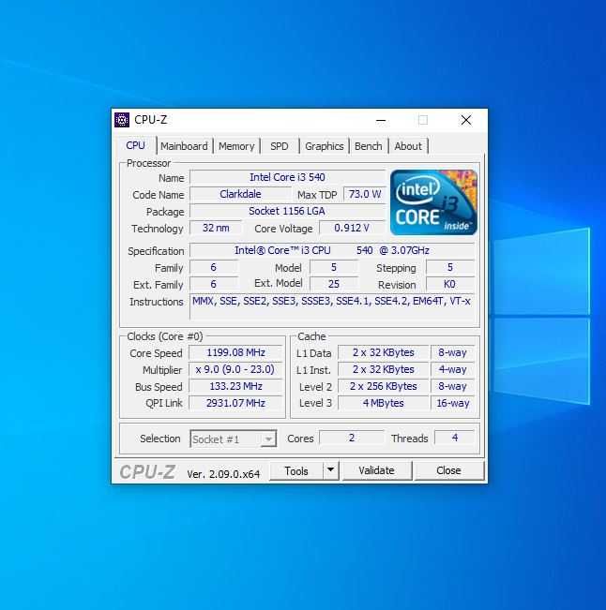Click the L1 Inst. associativity '4-way'
606x610 pixels.
(x=452, y=369)
